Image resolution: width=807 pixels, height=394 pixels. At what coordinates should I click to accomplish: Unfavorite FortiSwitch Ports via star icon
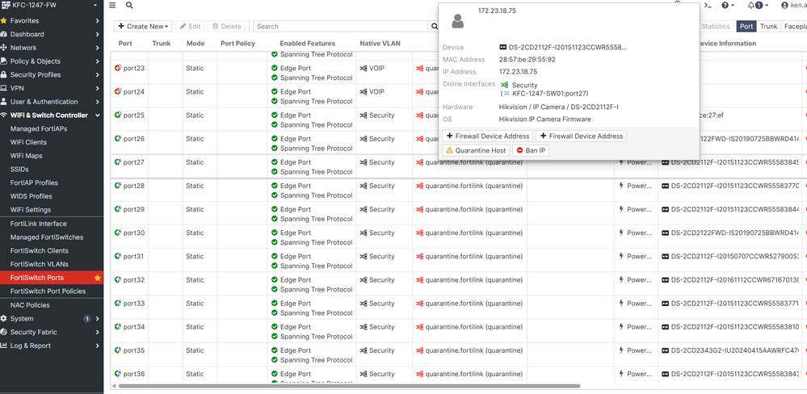(x=97, y=278)
